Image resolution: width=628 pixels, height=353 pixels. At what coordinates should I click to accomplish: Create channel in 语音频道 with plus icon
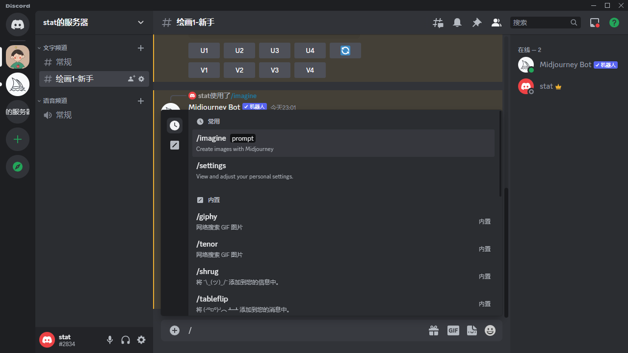[x=141, y=101]
